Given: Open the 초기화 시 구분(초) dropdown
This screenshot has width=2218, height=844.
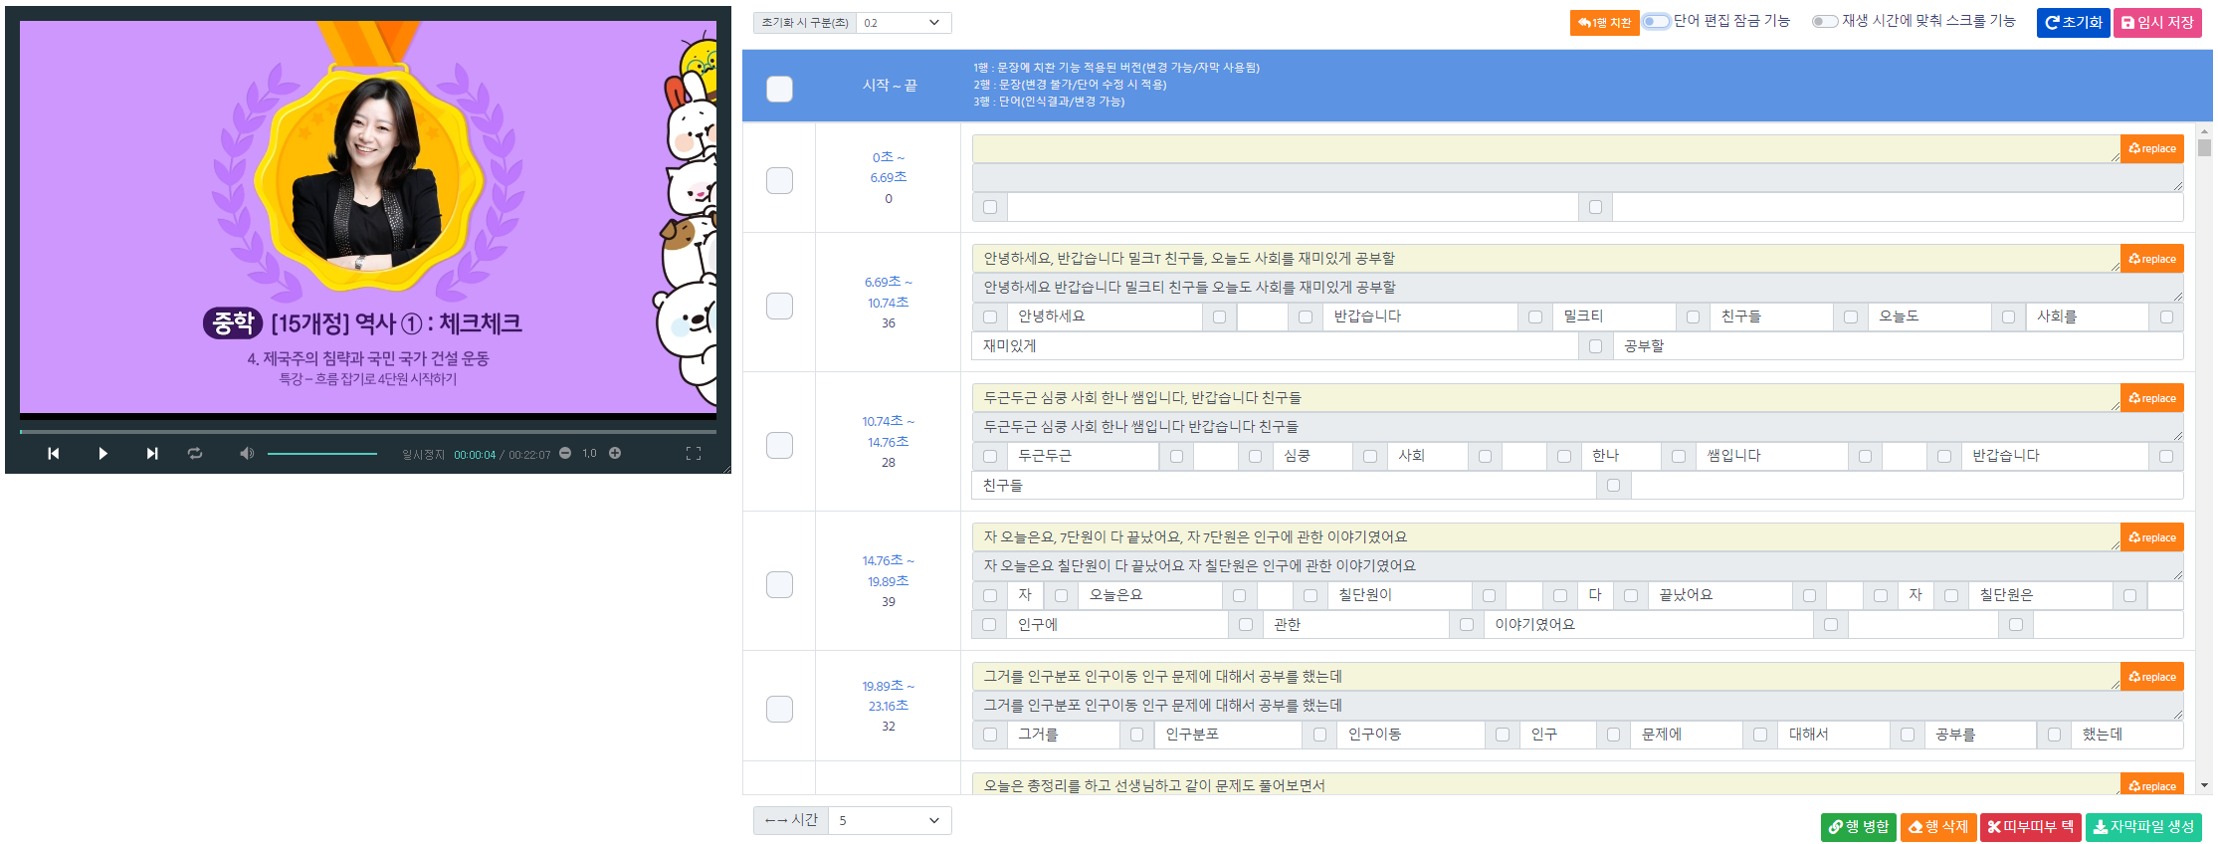Looking at the screenshot, I should (x=904, y=22).
